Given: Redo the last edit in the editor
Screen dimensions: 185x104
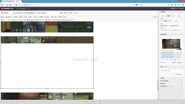Looking at the screenshot, I should (x=73, y=20).
